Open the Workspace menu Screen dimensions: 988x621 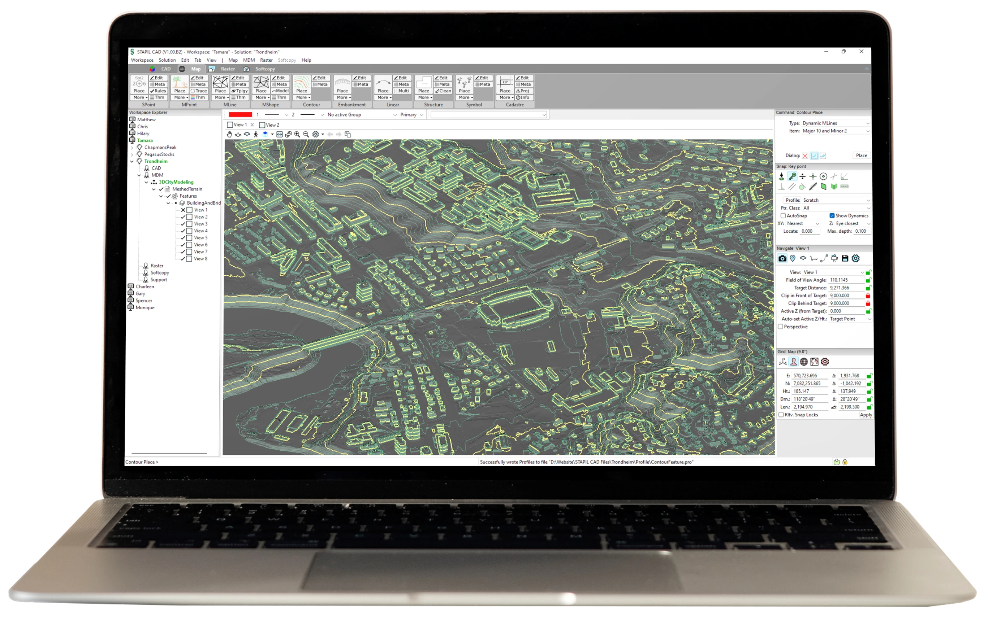pos(142,60)
